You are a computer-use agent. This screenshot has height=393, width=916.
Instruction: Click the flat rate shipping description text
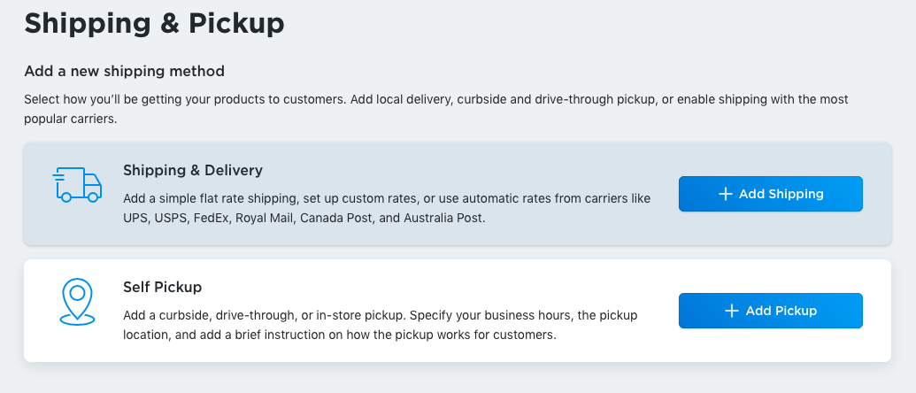387,198
